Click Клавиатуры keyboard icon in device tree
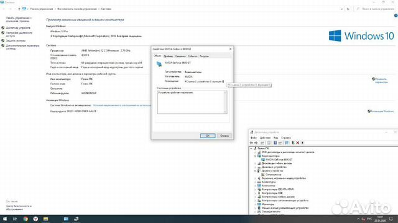Viewport: 398px width, 223px height. (259, 181)
